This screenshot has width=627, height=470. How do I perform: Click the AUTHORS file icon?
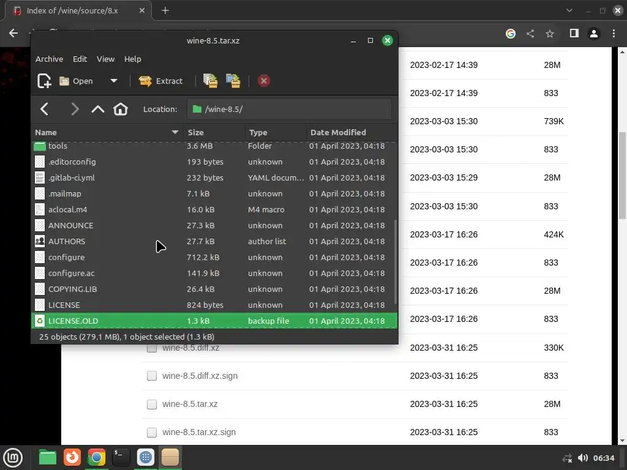click(40, 241)
